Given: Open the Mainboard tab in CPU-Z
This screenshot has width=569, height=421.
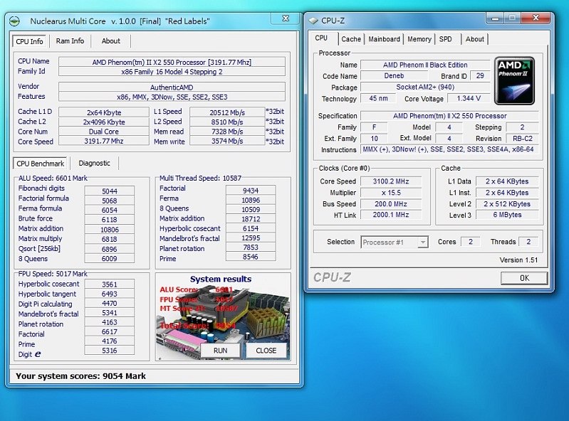Looking at the screenshot, I should (x=384, y=39).
